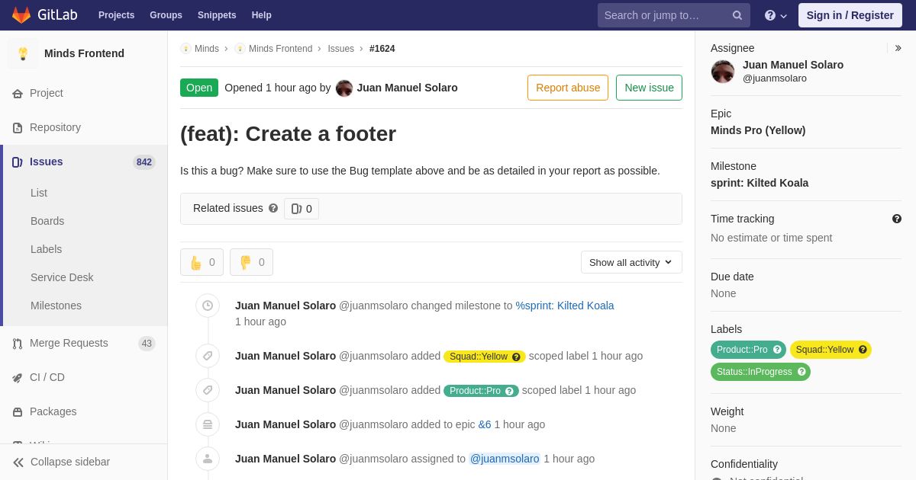Click the Minds Frontend lightbulb avatar

[x=23, y=53]
